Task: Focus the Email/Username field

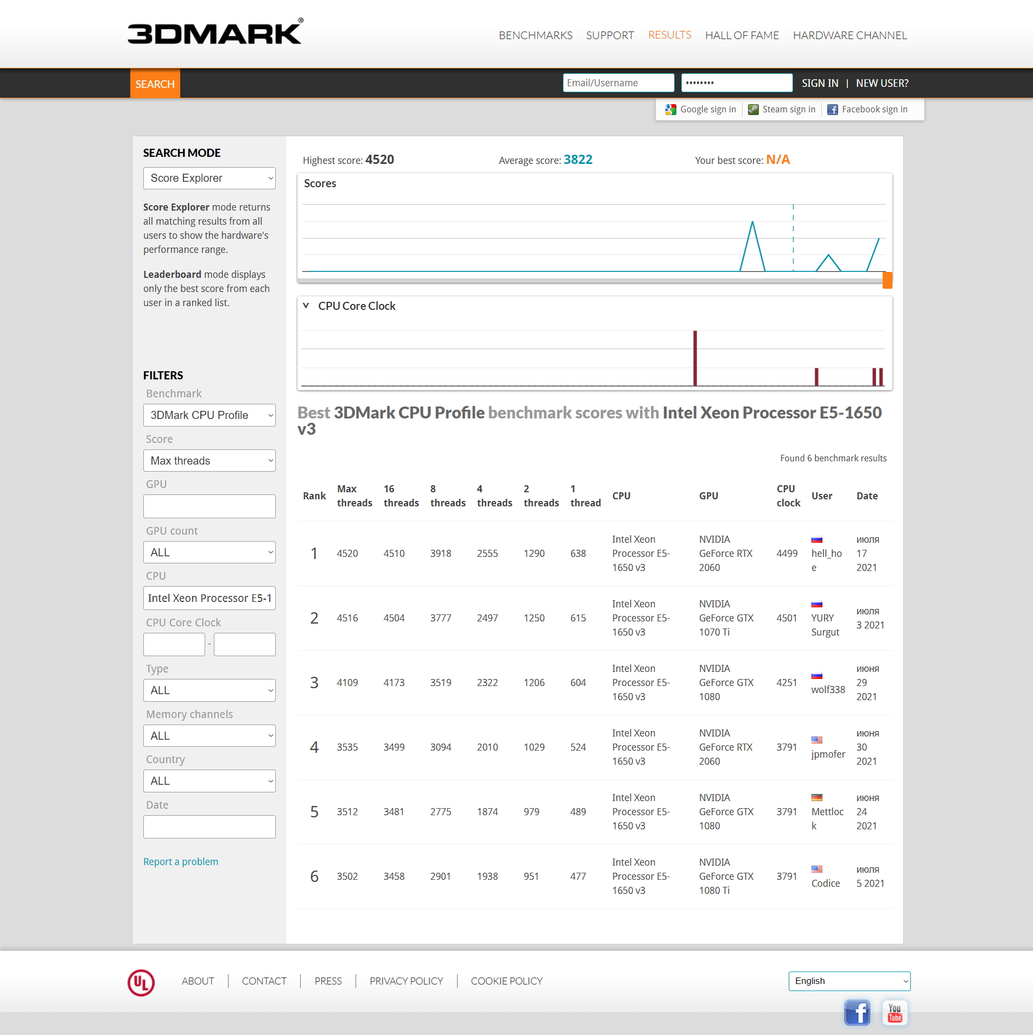Action: 619,83
